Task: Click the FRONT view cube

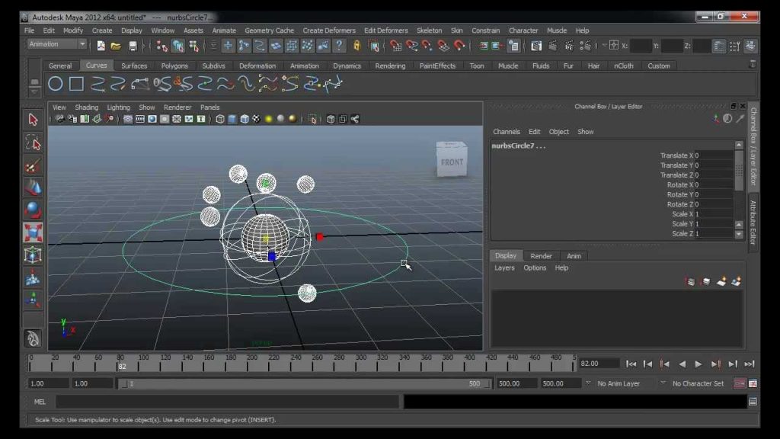Action: pyautogui.click(x=452, y=159)
